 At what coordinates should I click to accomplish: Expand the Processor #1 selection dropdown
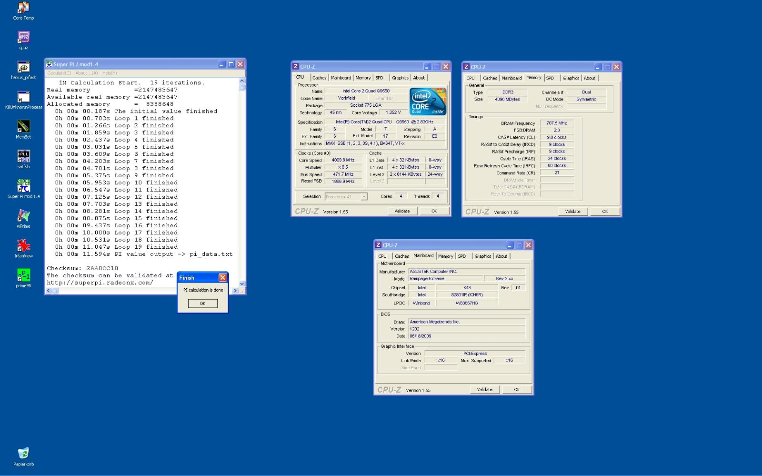click(364, 196)
